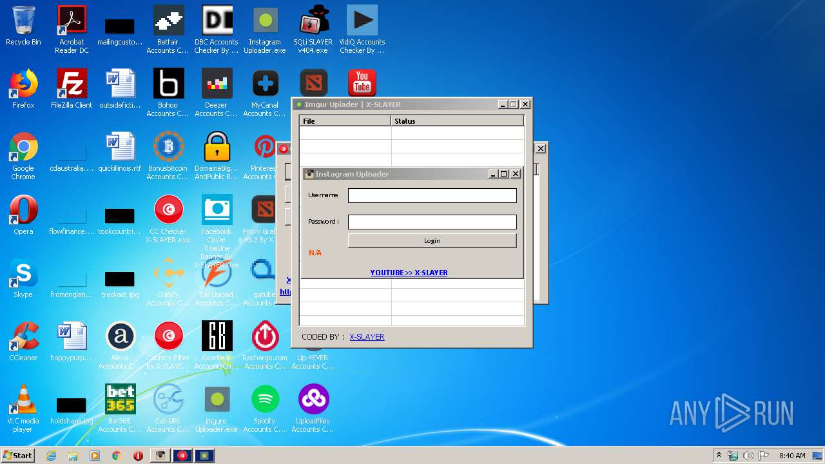Select the GearBest Accounts Checker icon
The width and height of the screenshot is (825, 464).
point(217,345)
